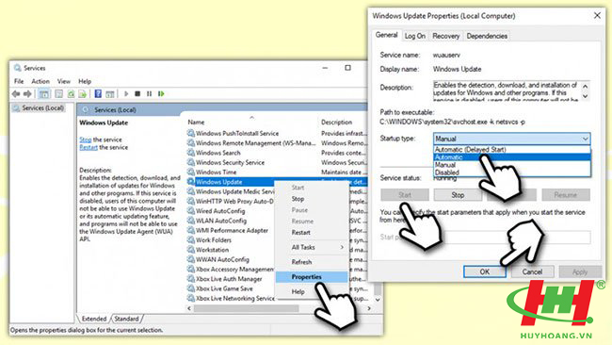Open the Help menu in Services
Viewport: 612px width, 345px height.
(x=85, y=81)
